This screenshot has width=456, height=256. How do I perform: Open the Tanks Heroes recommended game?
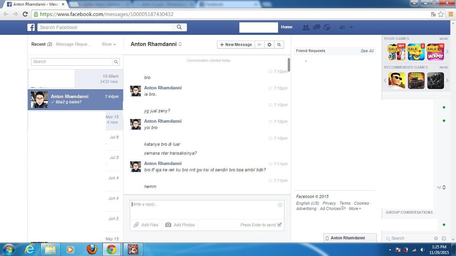point(416,81)
